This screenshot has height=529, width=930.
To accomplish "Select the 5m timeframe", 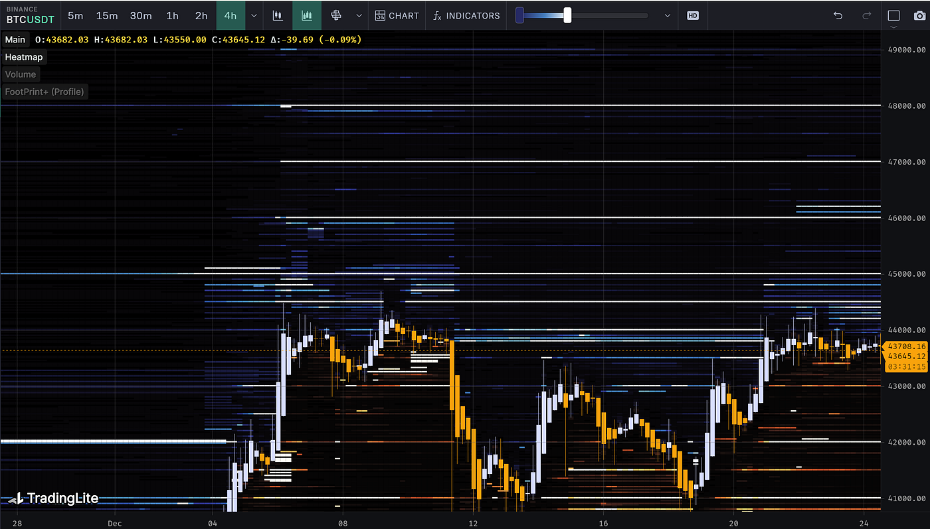I will click(75, 15).
